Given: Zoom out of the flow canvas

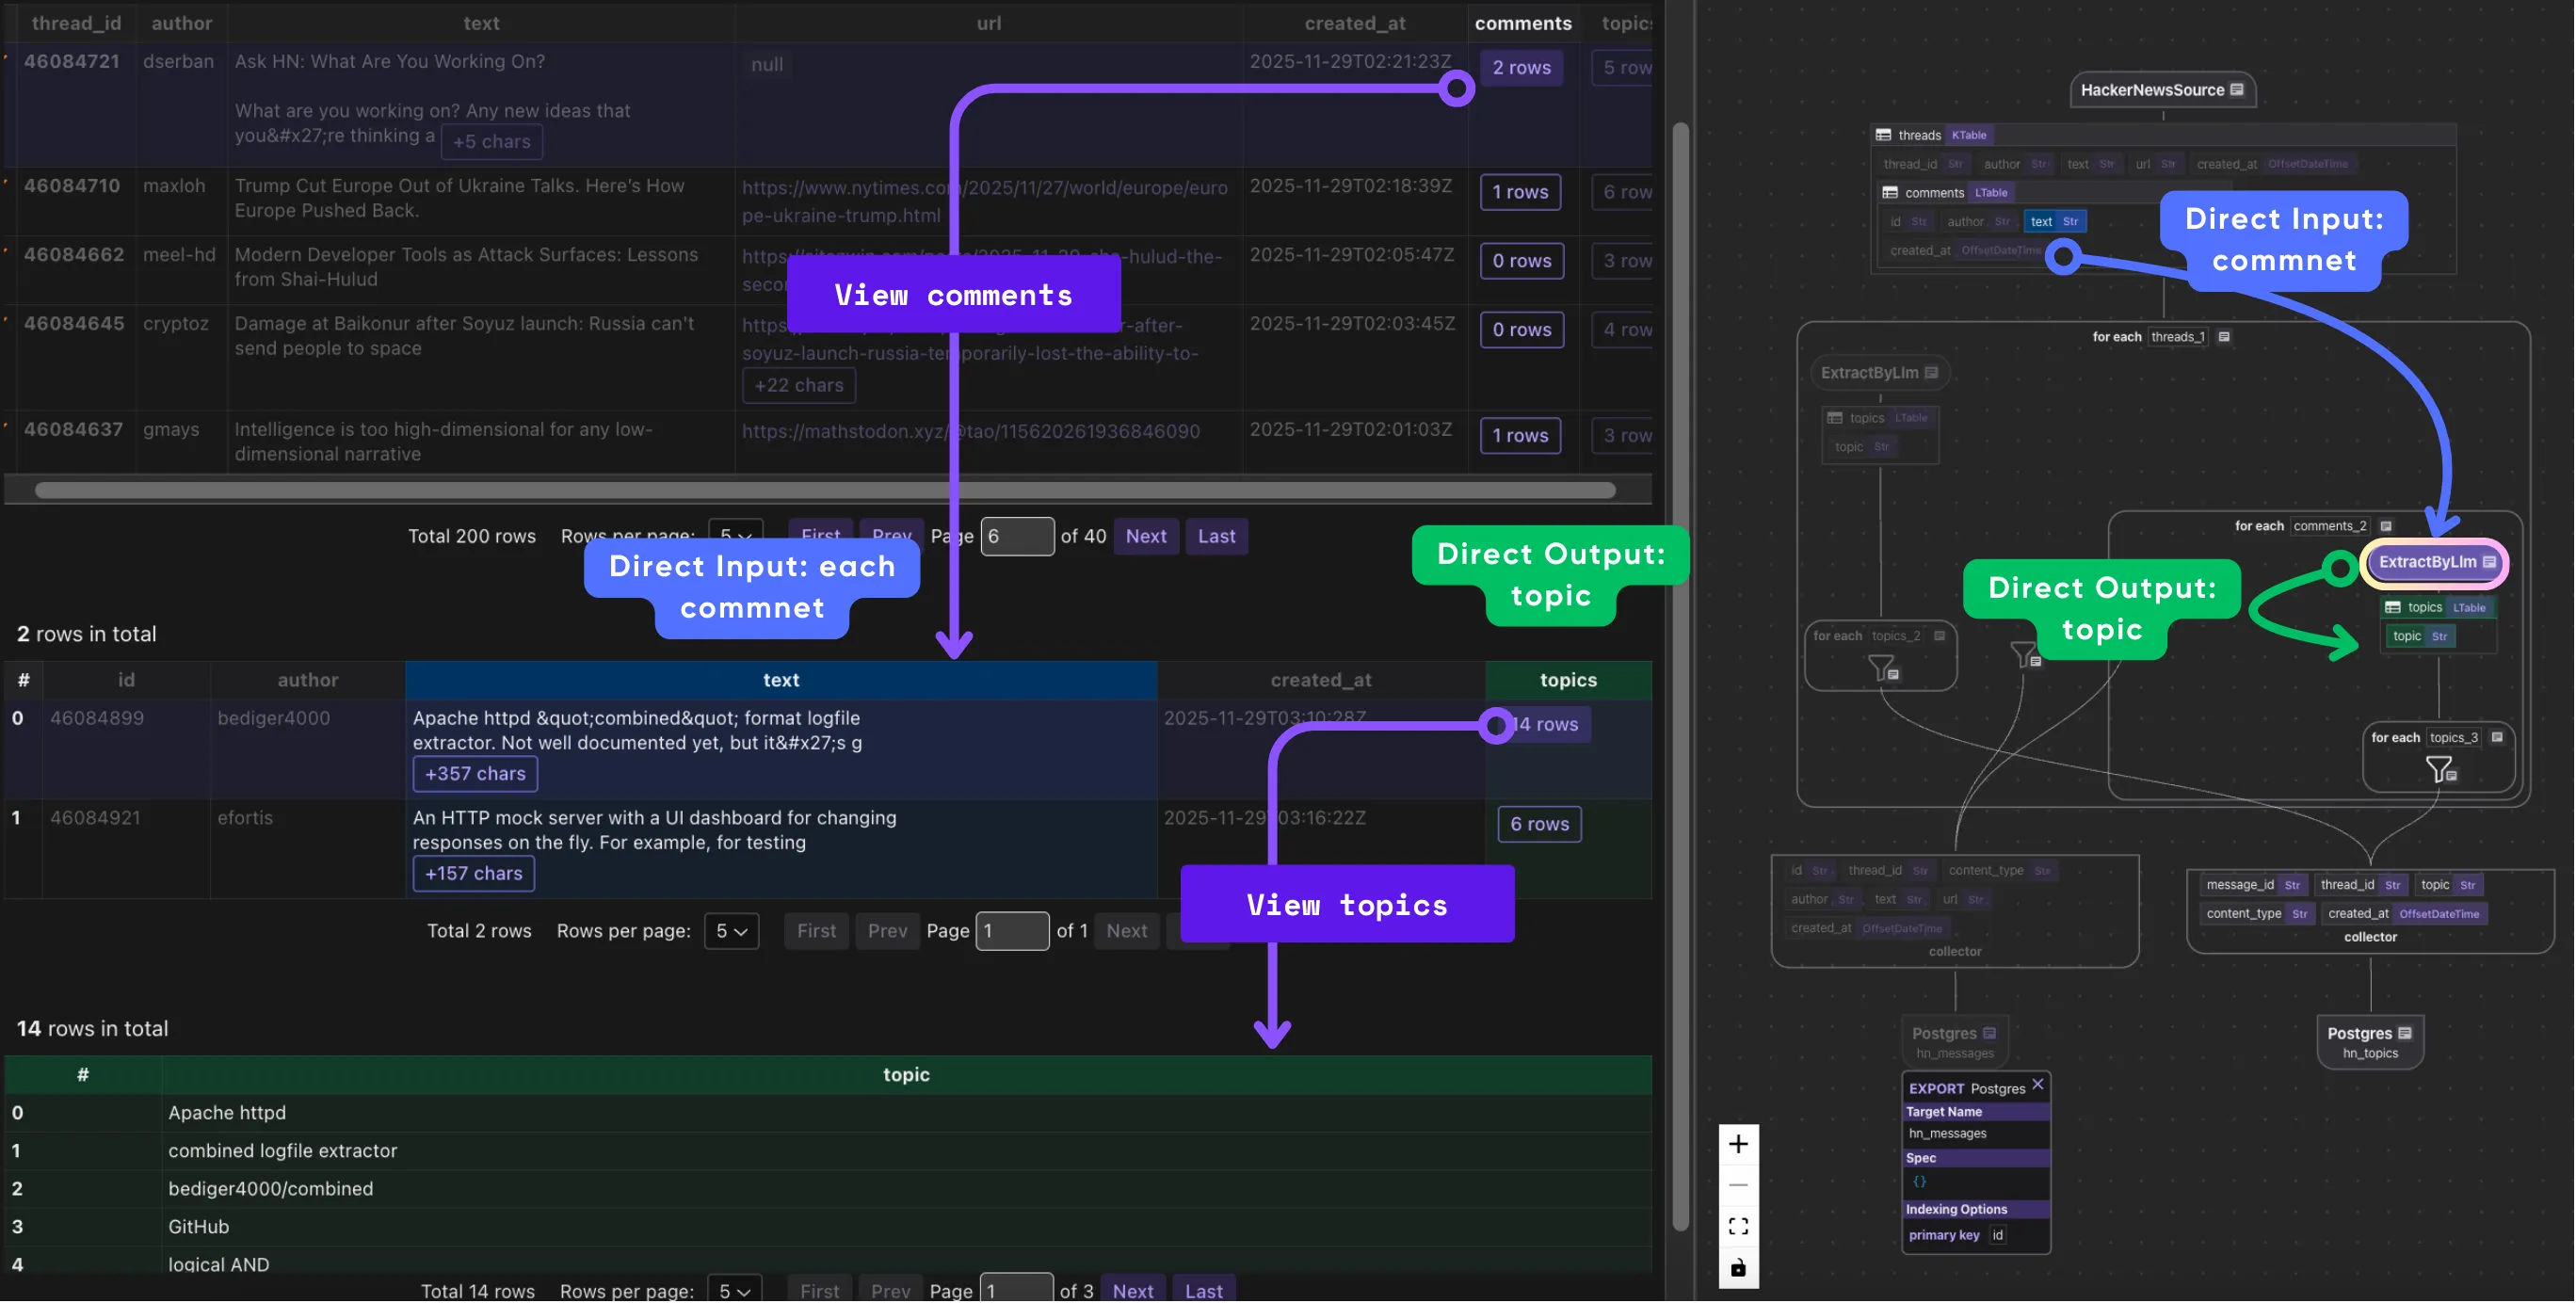Looking at the screenshot, I should [1738, 1185].
